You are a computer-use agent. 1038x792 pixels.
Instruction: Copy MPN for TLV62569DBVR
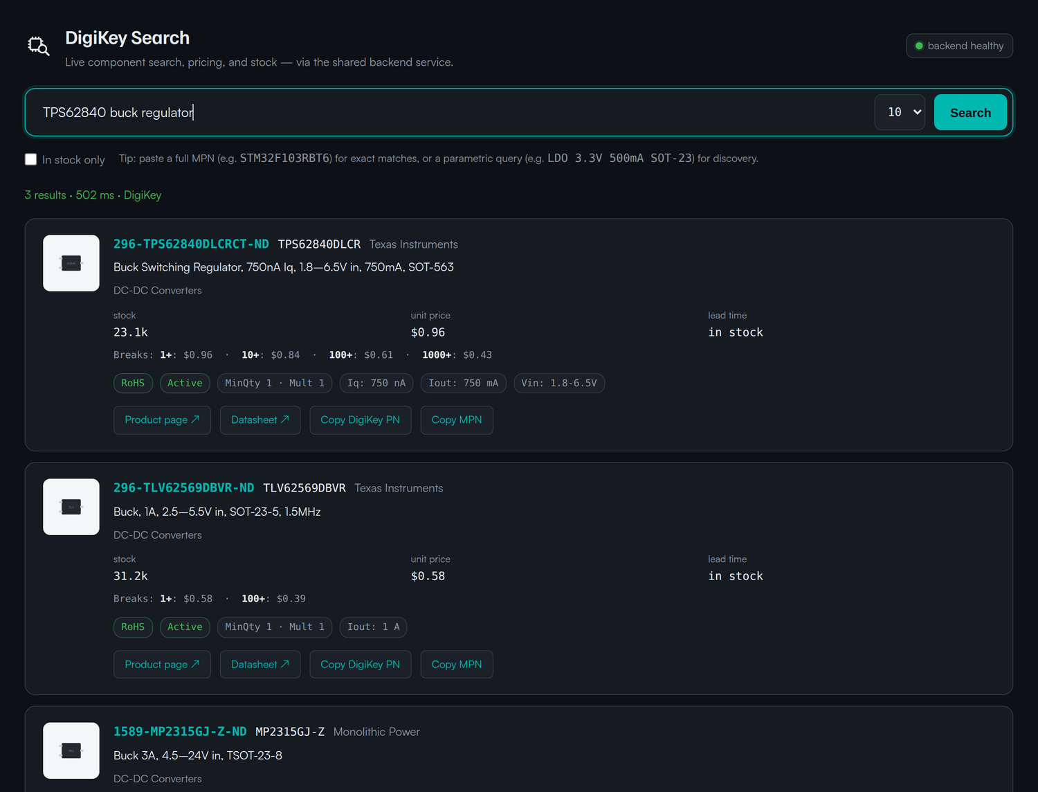pos(457,665)
